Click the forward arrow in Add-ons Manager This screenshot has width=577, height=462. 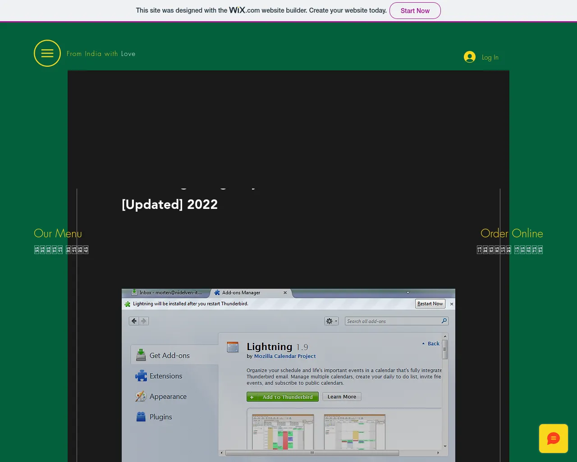point(144,321)
